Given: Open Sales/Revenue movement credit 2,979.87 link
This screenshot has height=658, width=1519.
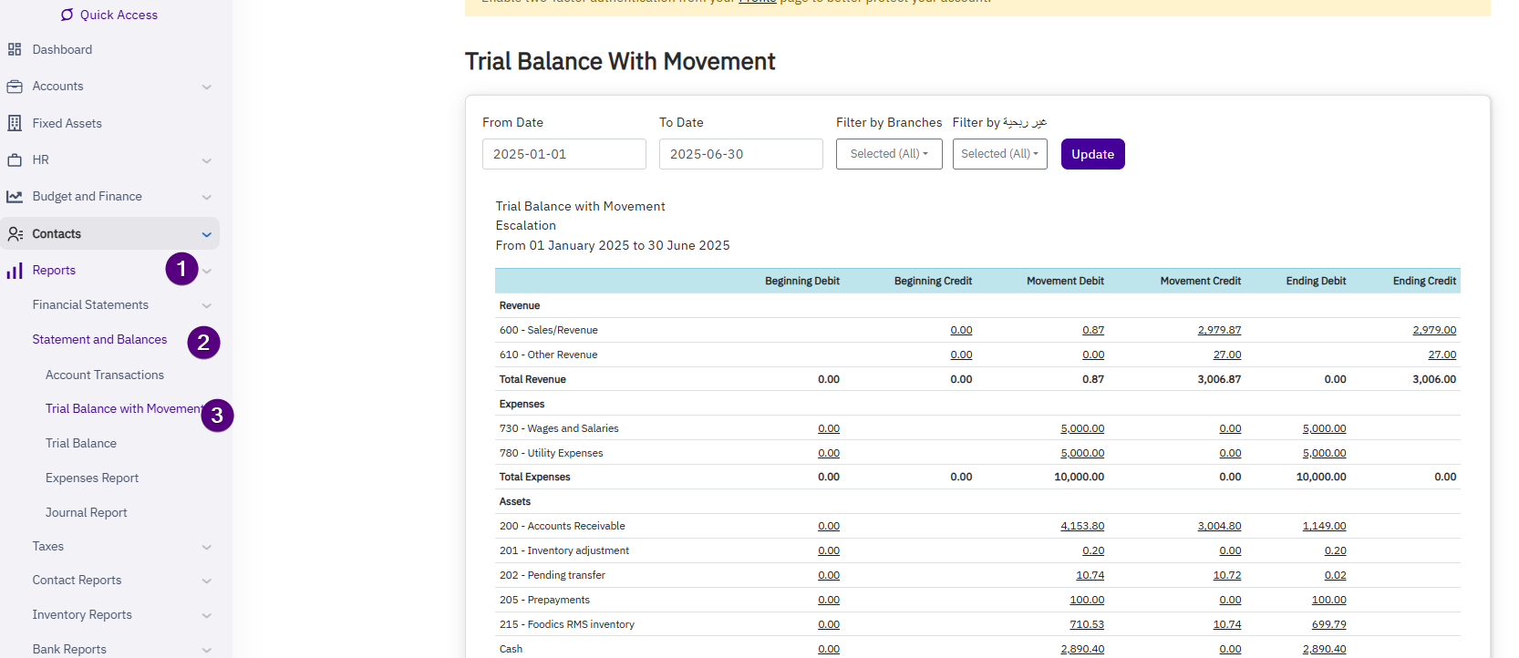Looking at the screenshot, I should (x=1219, y=330).
